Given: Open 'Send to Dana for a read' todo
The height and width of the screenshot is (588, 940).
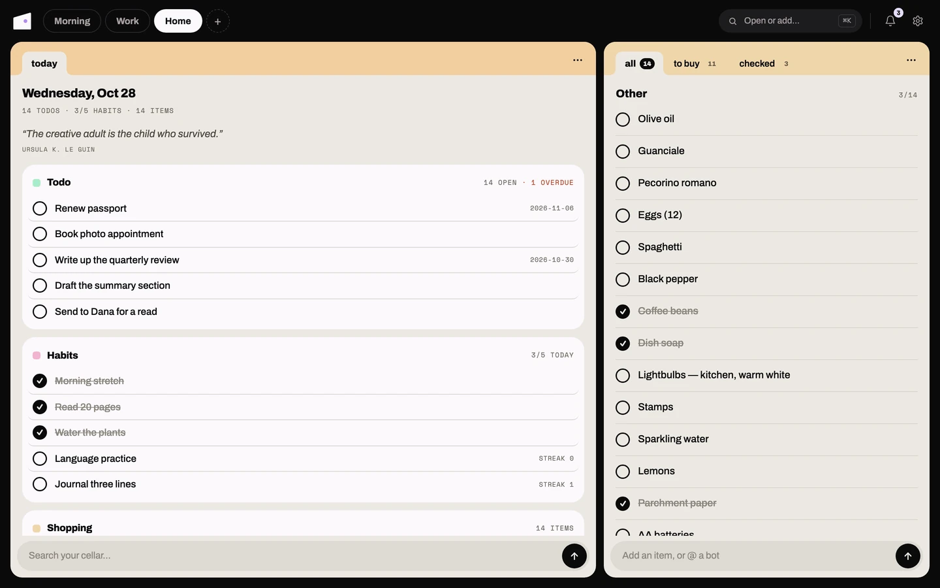Looking at the screenshot, I should (106, 312).
